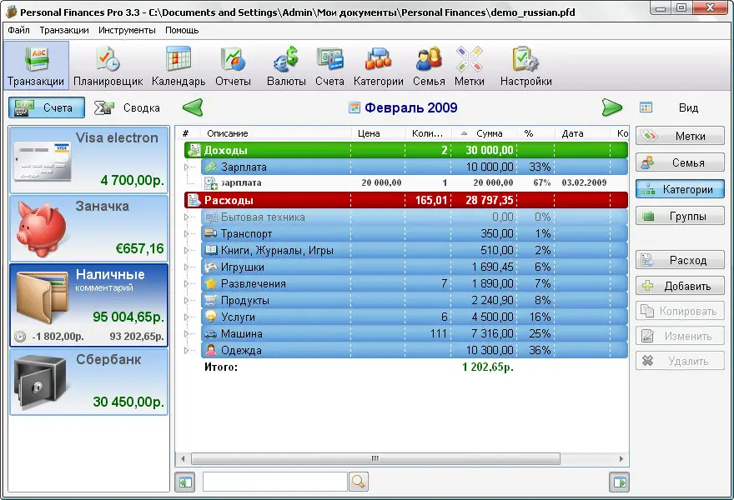Image resolution: width=734 pixels, height=500 pixels.
Task: Go to previous month with green left arrow
Action: click(x=193, y=107)
